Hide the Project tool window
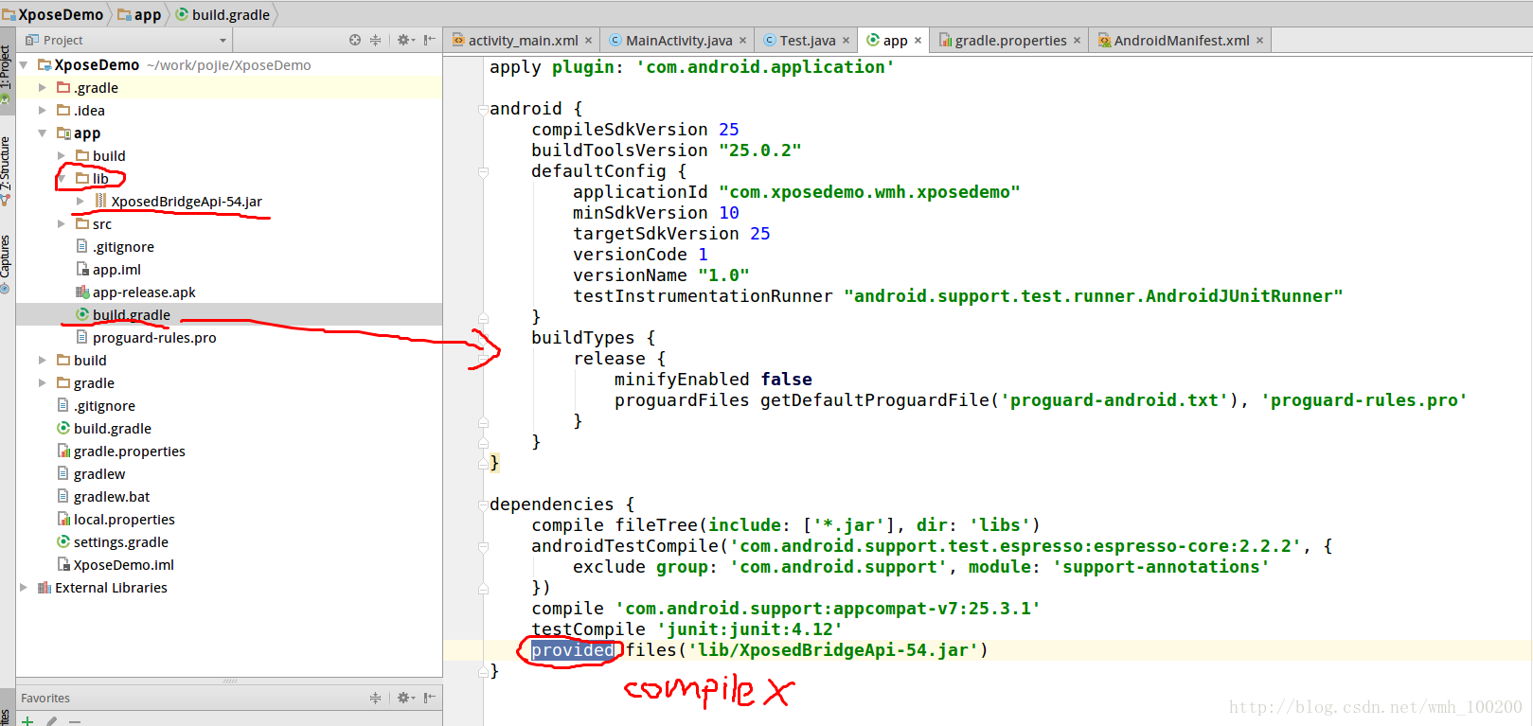 430,40
